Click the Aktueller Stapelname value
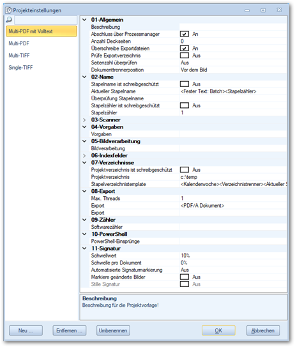This screenshot has height=347, width=295. [x=218, y=91]
